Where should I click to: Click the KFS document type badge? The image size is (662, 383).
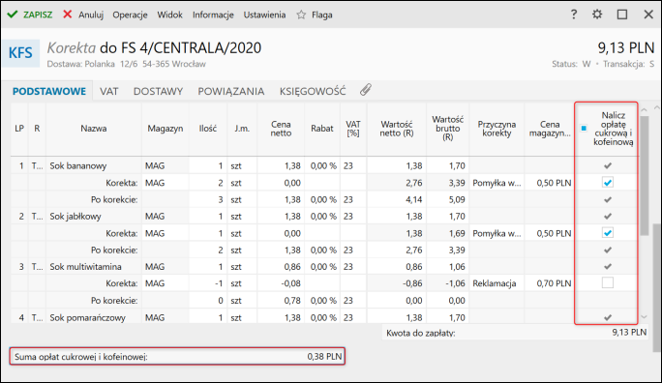(20, 53)
